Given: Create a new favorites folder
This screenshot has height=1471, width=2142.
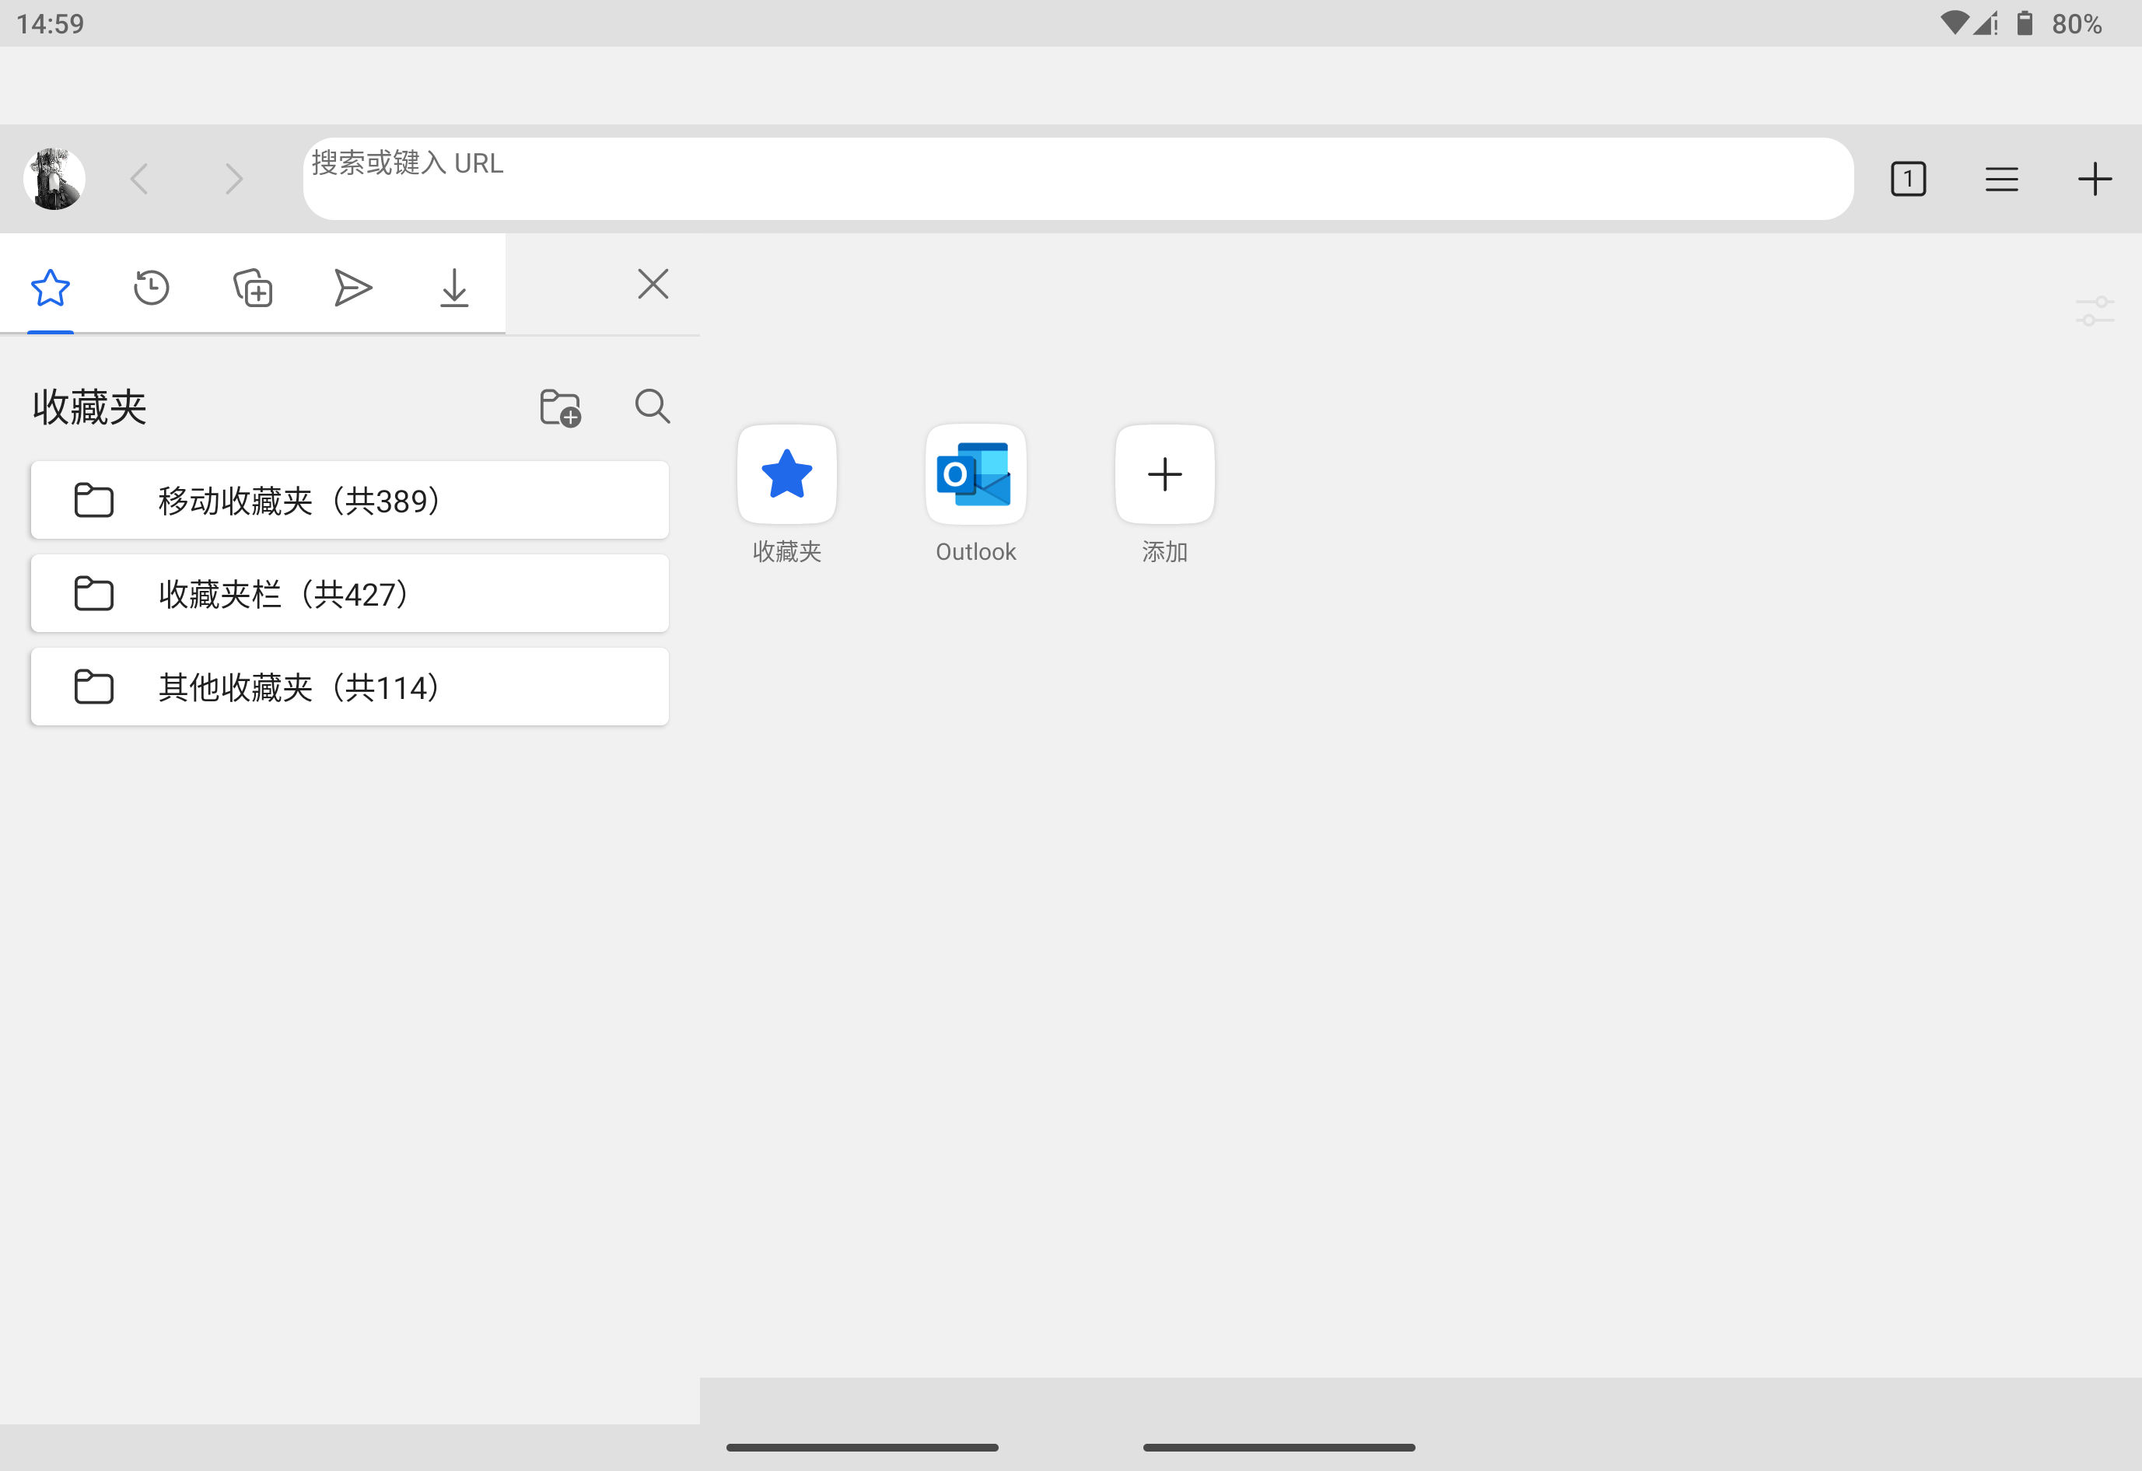Looking at the screenshot, I should (560, 407).
